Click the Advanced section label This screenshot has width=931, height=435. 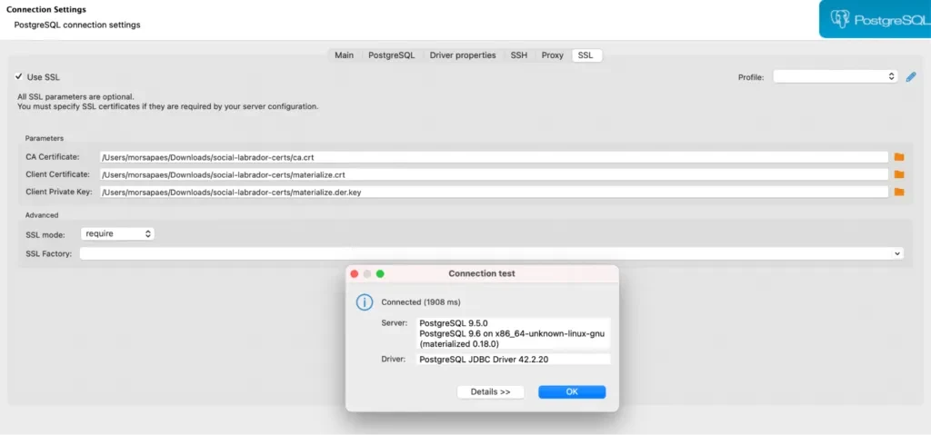pyautogui.click(x=42, y=215)
